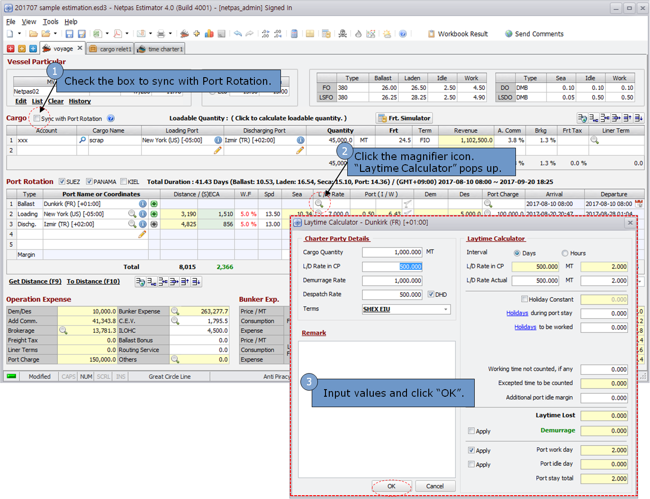Image resolution: width=650 pixels, height=499 pixels.
Task: Click the Calculator toolbar icon
Action: (x=294, y=34)
